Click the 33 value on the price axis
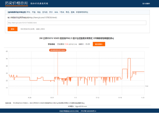The height and width of the screenshot is (113, 159). click(x=7, y=73)
